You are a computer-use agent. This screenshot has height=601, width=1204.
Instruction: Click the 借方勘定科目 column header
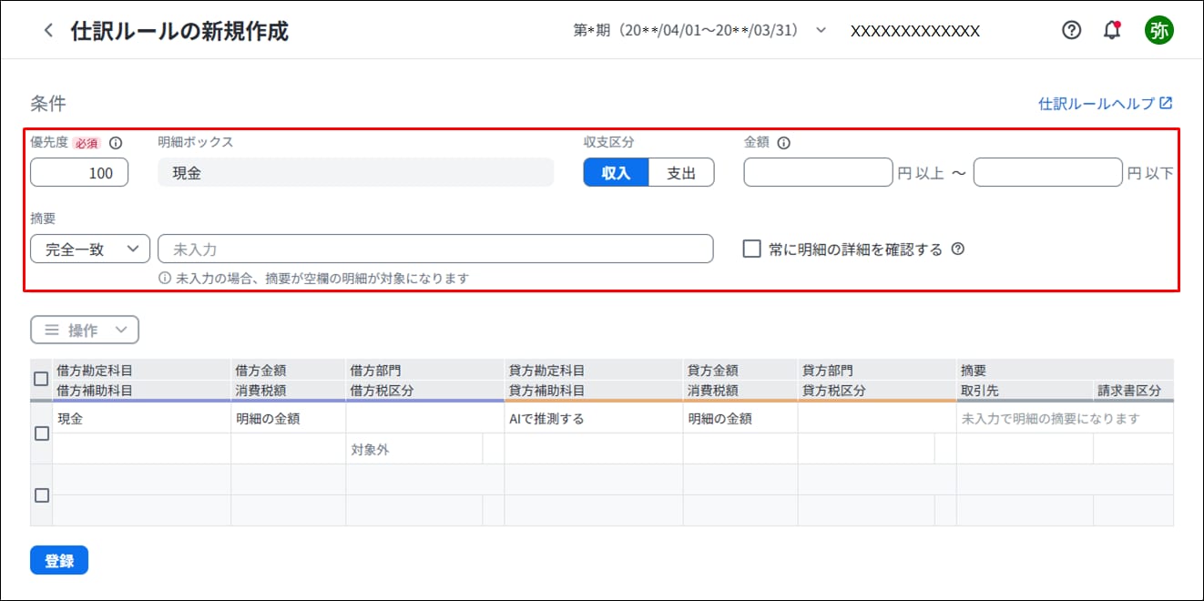point(141,371)
